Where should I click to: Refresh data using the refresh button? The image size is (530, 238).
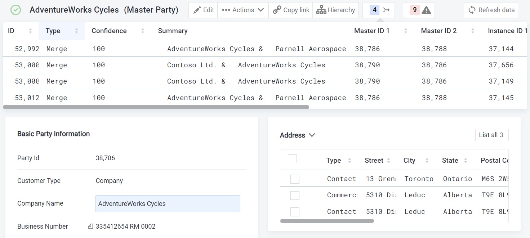[491, 10]
